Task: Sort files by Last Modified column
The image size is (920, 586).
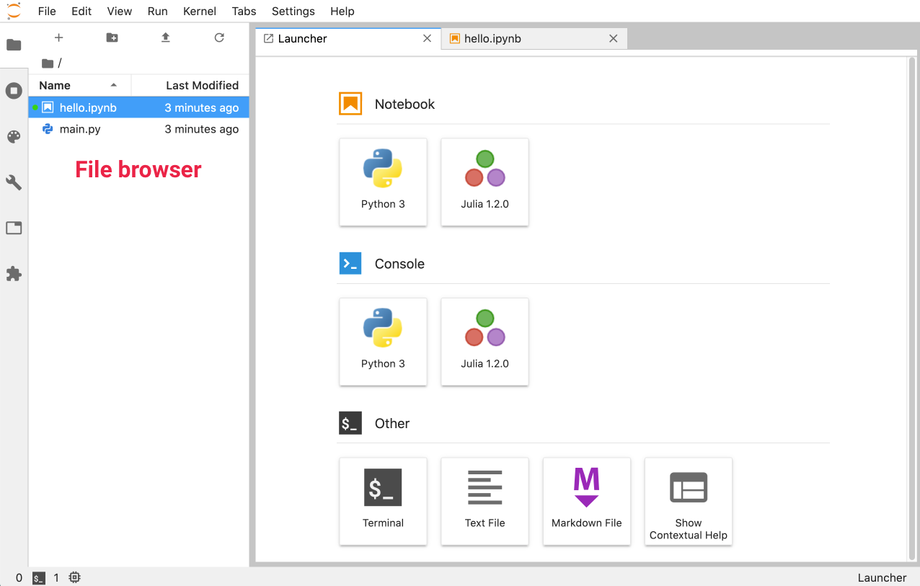Action: [x=201, y=85]
